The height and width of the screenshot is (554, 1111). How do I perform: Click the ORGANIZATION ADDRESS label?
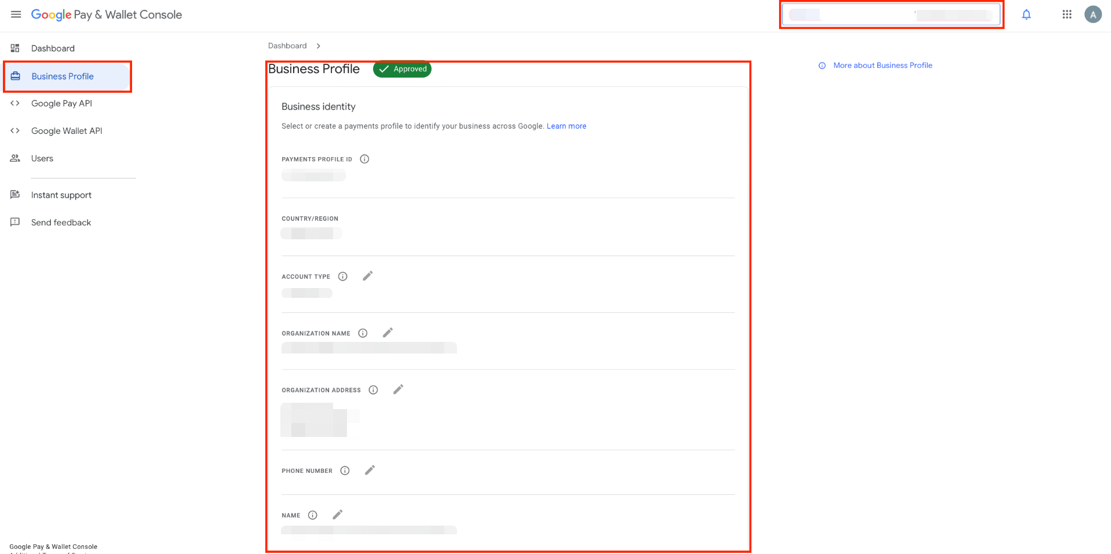[x=321, y=390]
